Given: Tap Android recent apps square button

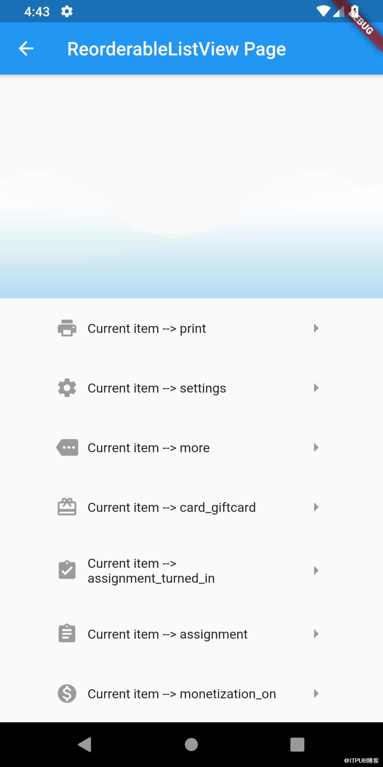Looking at the screenshot, I should click(297, 744).
